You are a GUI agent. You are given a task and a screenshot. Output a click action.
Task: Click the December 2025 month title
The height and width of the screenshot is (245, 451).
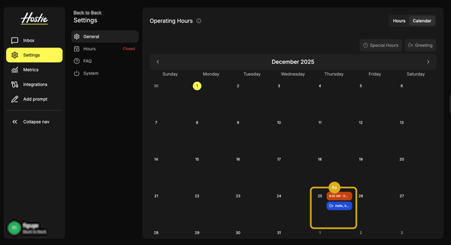tap(293, 62)
